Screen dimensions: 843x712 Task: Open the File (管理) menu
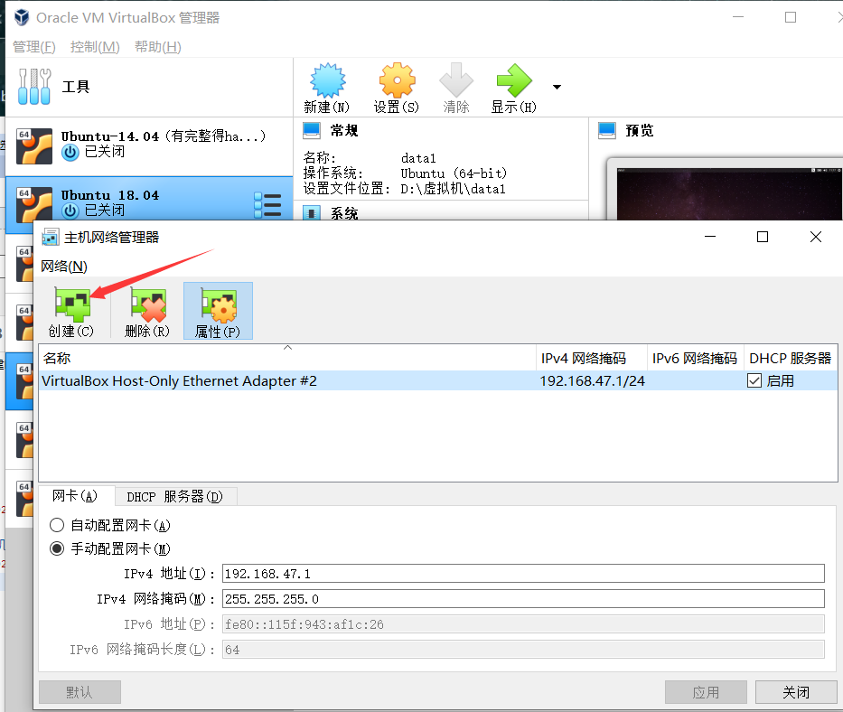33,47
